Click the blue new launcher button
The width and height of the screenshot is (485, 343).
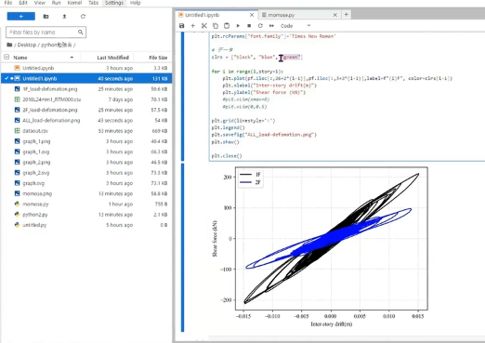click(x=21, y=16)
